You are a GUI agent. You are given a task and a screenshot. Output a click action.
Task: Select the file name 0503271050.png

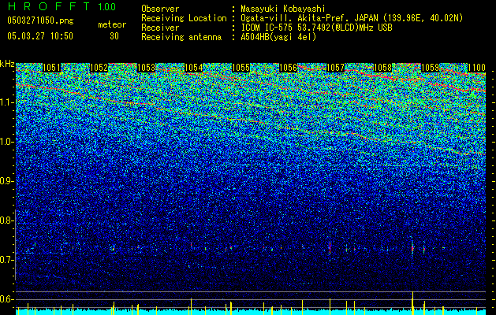point(40,21)
